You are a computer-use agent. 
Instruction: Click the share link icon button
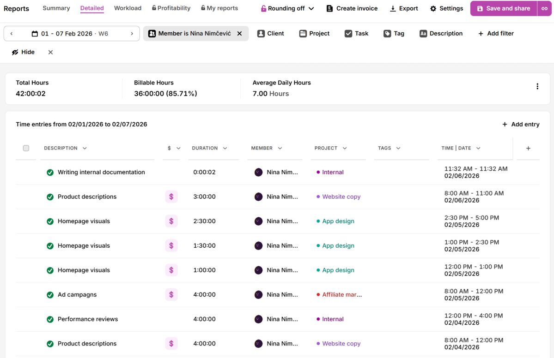point(544,8)
